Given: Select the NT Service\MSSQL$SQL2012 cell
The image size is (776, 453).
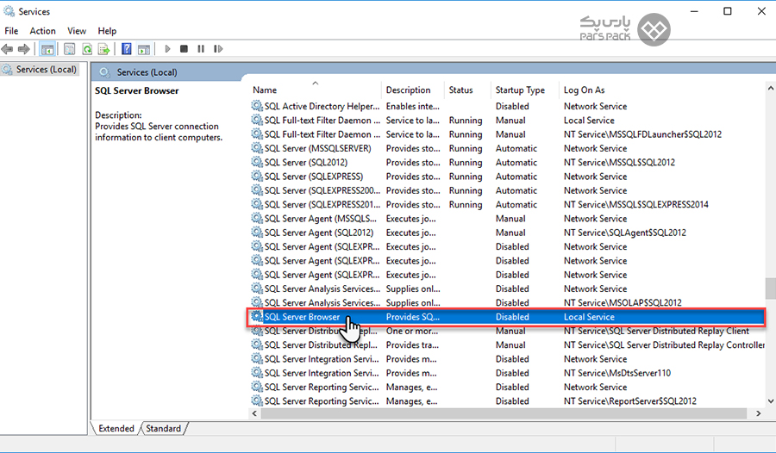Looking at the screenshot, I should pyautogui.click(x=619, y=162).
